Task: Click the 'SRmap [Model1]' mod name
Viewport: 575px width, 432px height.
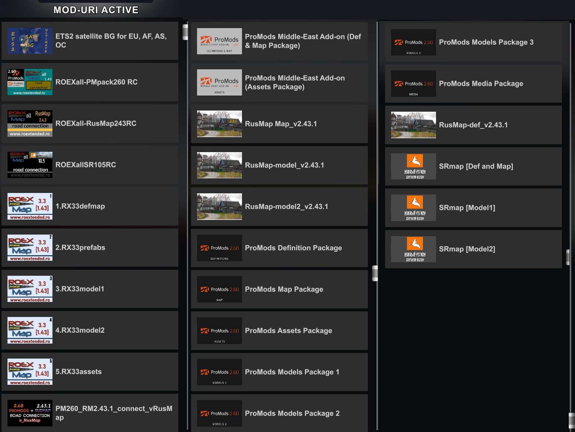Action: [467, 208]
